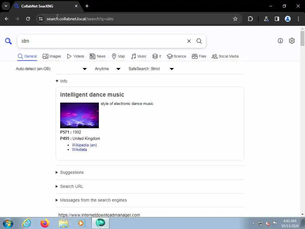Submit search with the magnifier button

tap(199, 41)
